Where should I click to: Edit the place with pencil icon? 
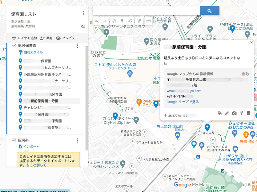(x=227, y=113)
